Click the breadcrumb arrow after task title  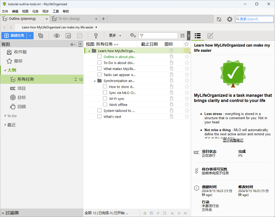pyautogui.click(x=96, y=27)
